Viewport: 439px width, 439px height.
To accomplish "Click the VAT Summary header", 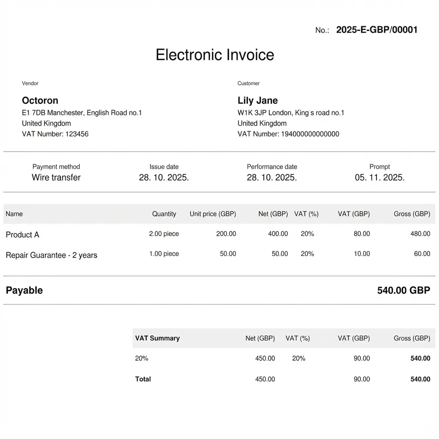I will (157, 338).
